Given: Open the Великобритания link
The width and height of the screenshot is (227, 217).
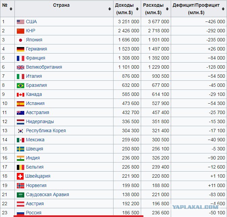Looking at the screenshot, I should pos(44,67).
